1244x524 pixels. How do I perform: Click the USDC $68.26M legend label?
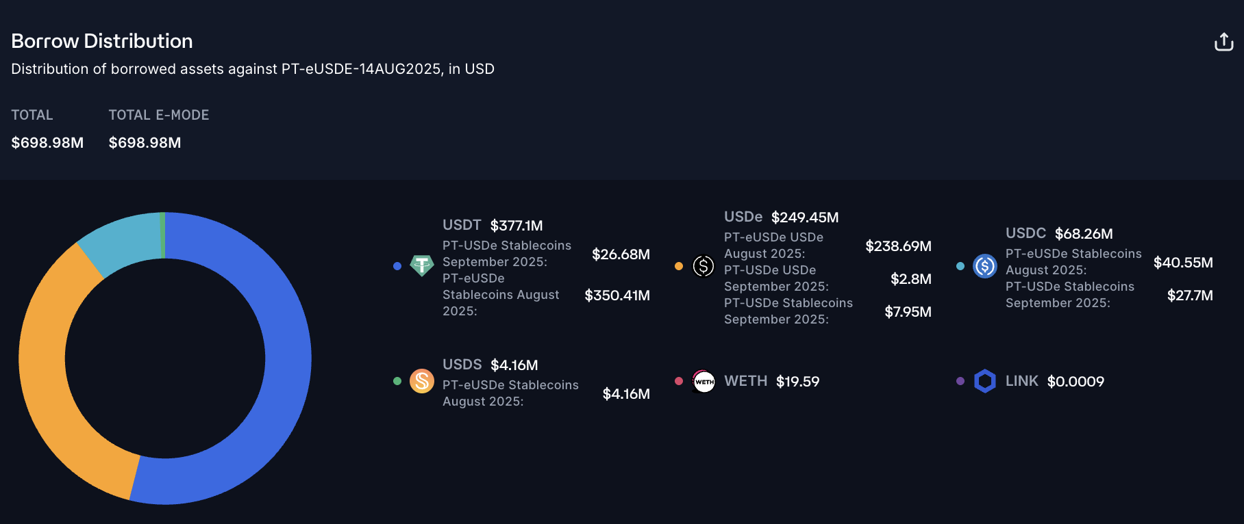(1059, 233)
